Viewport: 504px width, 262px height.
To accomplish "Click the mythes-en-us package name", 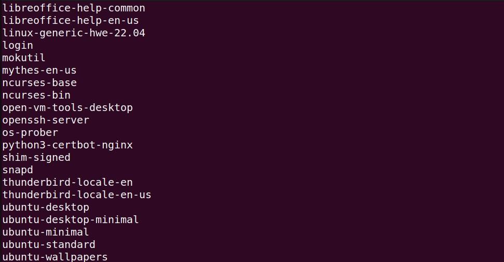I will (39, 71).
